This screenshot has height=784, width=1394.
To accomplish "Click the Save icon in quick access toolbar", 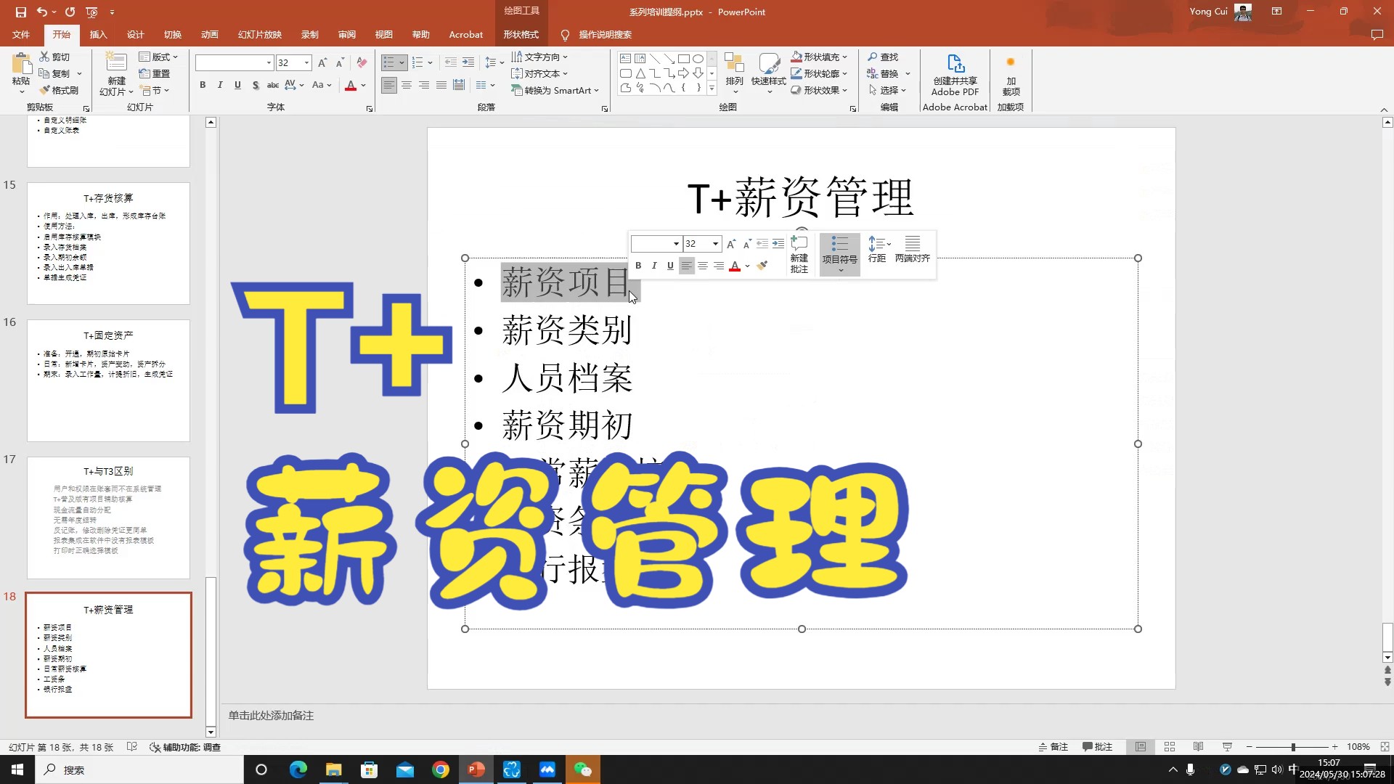I will coord(20,12).
